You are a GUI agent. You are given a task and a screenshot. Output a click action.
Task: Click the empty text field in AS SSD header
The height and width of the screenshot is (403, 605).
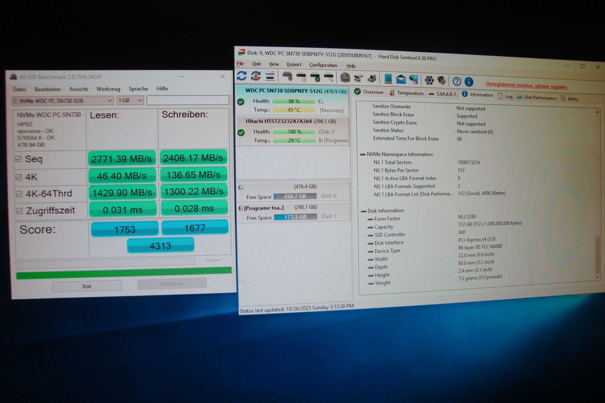pos(188,100)
